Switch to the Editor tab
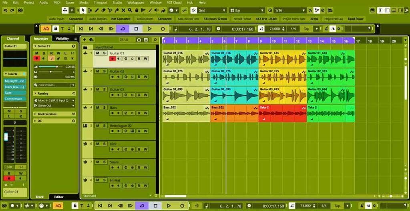This screenshot has height=211, width=410. tap(58, 197)
